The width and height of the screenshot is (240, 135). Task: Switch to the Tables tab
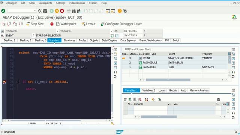(x=82, y=40)
